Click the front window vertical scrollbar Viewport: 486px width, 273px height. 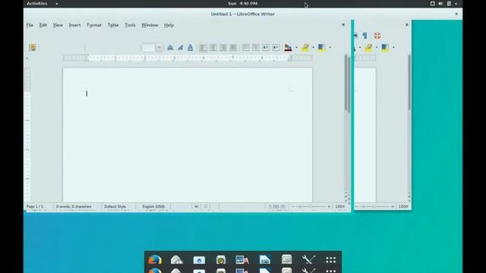point(347,83)
